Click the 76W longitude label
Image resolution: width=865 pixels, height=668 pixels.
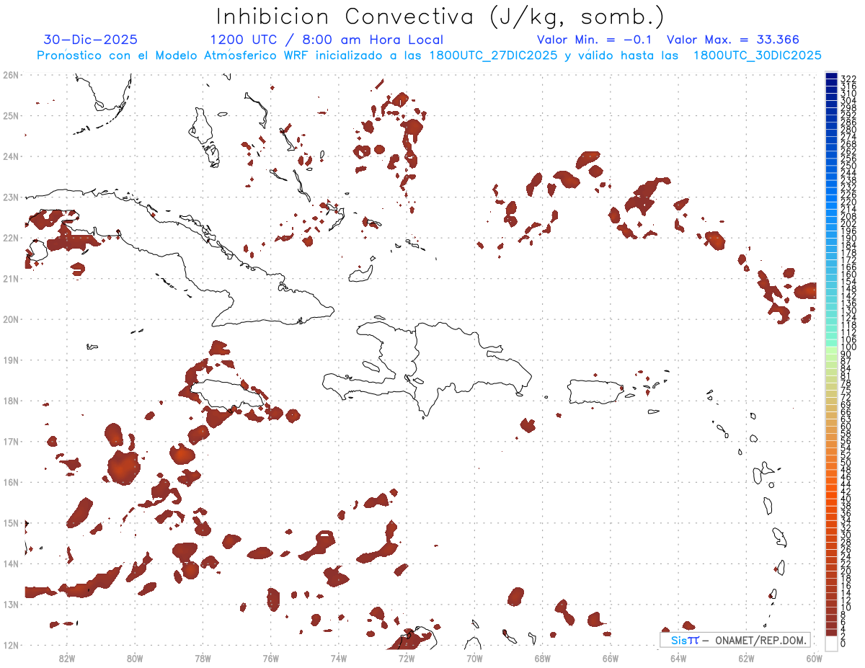[x=270, y=658]
